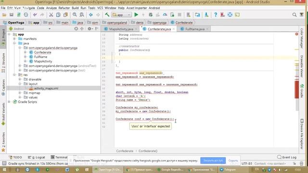This screenshot has width=308, height=173.
Task: Open the Build menu
Action: [75, 8]
